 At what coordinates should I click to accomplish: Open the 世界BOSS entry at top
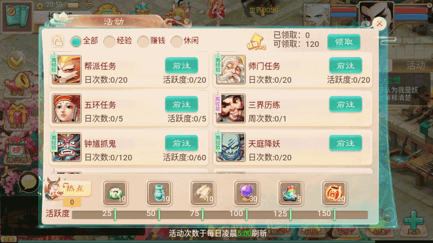pyautogui.click(x=264, y=10)
